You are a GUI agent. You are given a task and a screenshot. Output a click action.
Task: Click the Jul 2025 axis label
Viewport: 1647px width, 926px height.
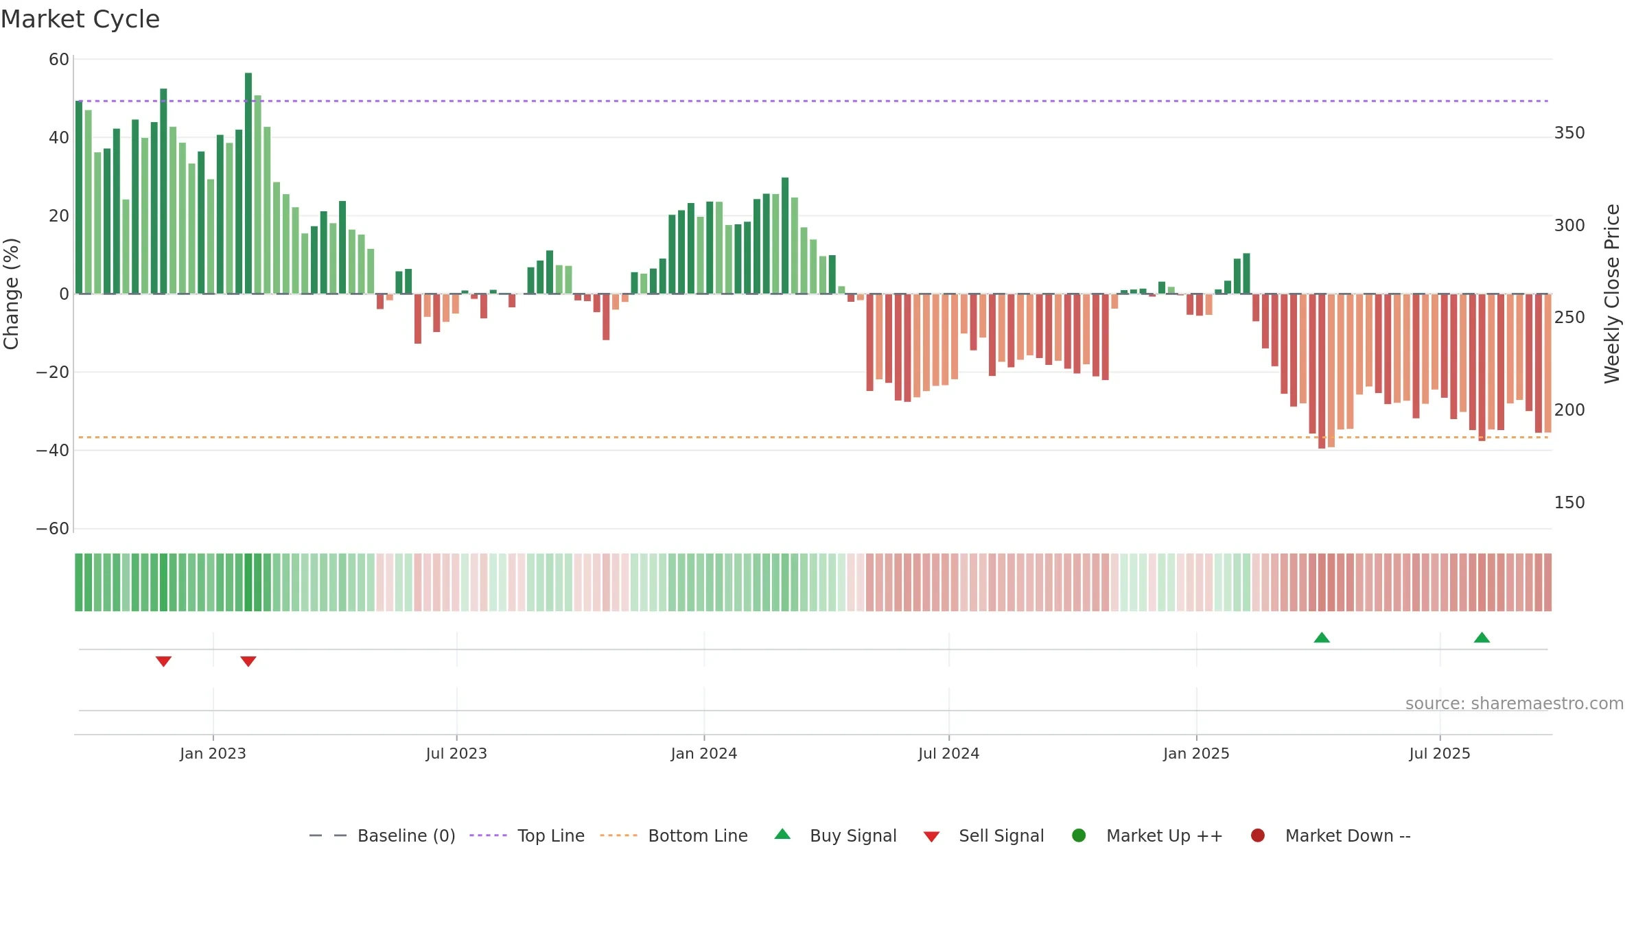point(1440,753)
